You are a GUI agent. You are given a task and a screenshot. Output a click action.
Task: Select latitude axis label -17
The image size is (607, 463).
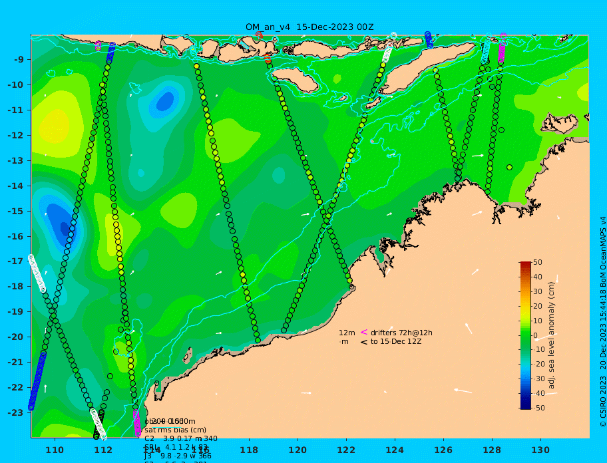(x=17, y=261)
